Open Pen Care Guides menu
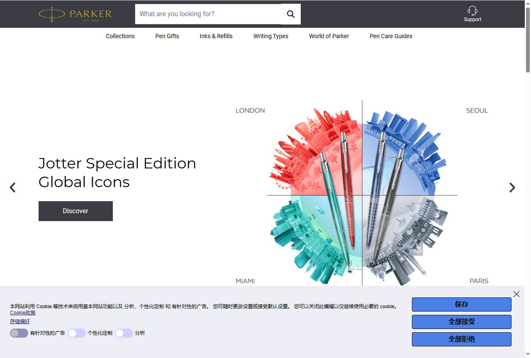 [x=391, y=36]
